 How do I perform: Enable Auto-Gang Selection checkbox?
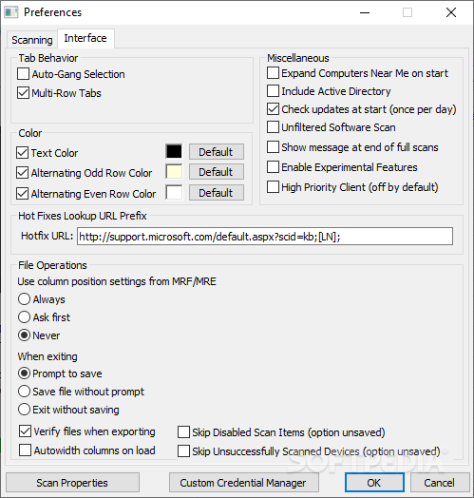(23, 74)
